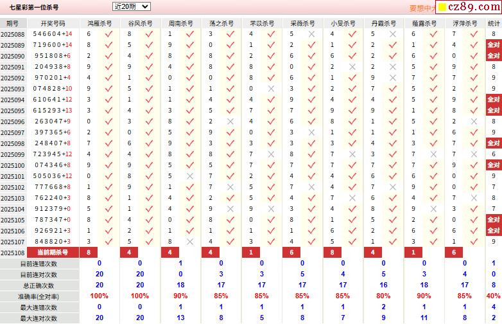The height and width of the screenshot is (324, 502).
Task: Click the cross mark for 周南 in row 2025107
Action: pos(190,242)
